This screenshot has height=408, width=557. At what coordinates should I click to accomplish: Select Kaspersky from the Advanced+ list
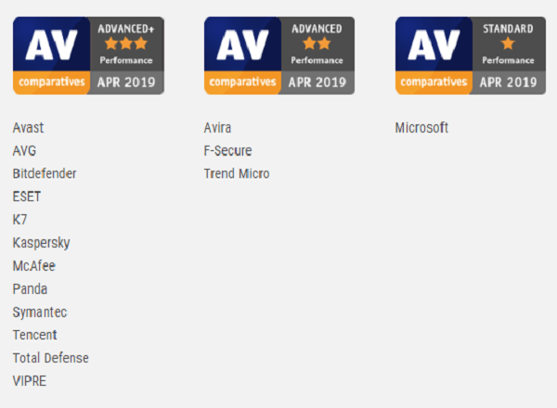(x=41, y=243)
